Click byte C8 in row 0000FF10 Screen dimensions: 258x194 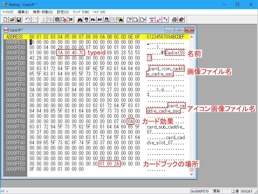32,95
